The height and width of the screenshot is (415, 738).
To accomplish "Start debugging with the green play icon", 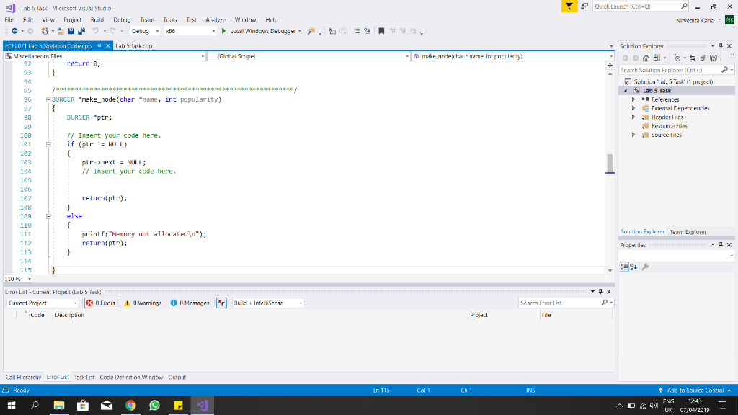I will pos(224,31).
